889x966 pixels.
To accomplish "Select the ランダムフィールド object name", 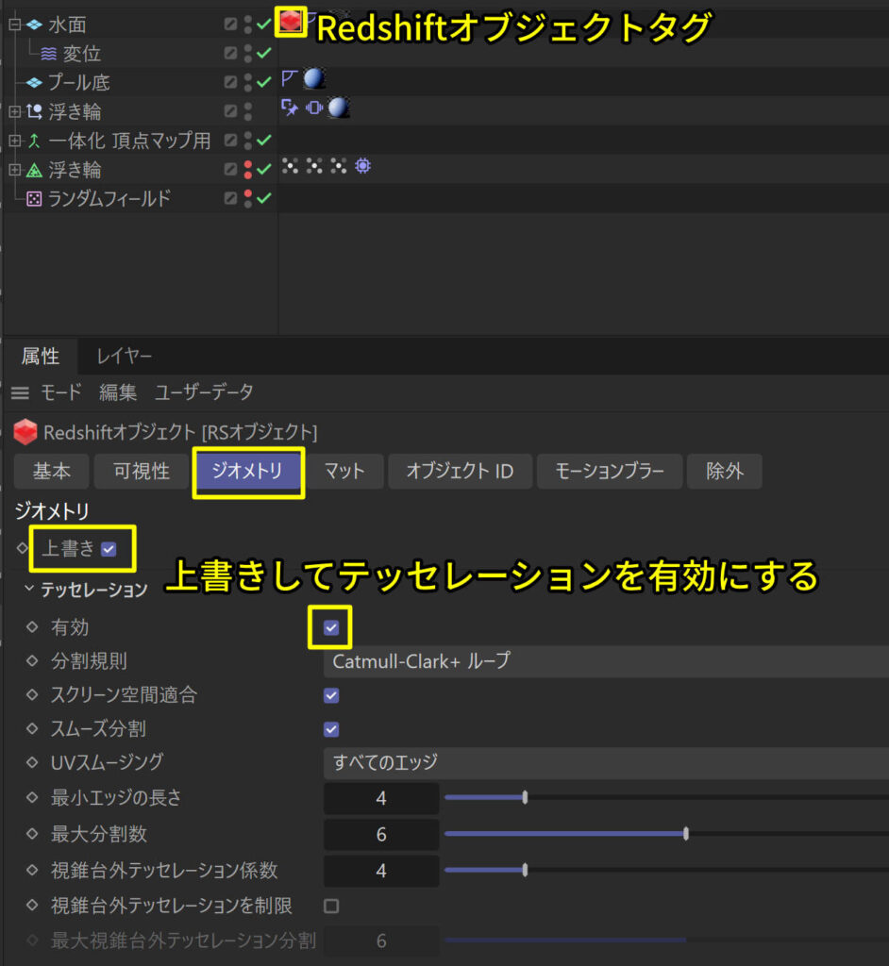I will (109, 199).
